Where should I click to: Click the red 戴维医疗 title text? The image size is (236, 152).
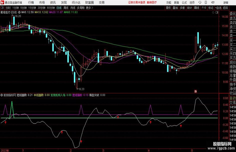(152, 2)
